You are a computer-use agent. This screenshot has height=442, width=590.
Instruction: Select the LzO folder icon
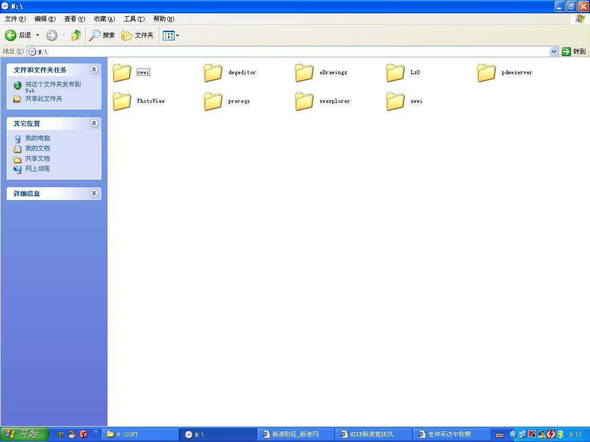[395, 73]
